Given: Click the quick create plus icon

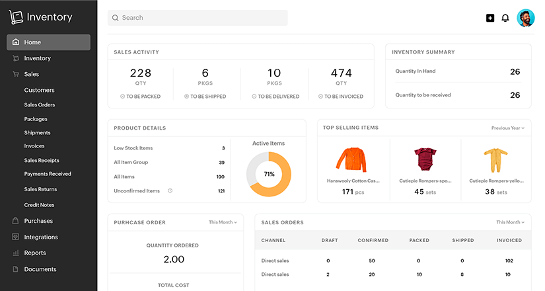Looking at the screenshot, I should [x=490, y=18].
